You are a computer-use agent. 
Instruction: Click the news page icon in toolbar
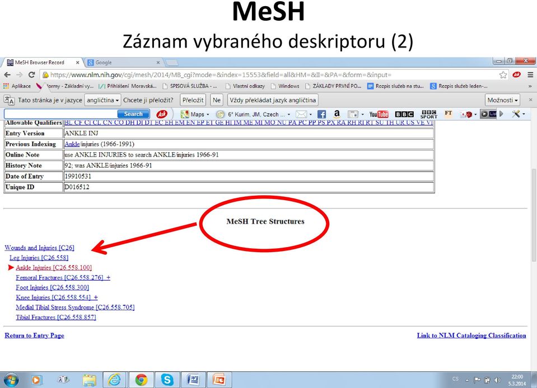click(352, 114)
